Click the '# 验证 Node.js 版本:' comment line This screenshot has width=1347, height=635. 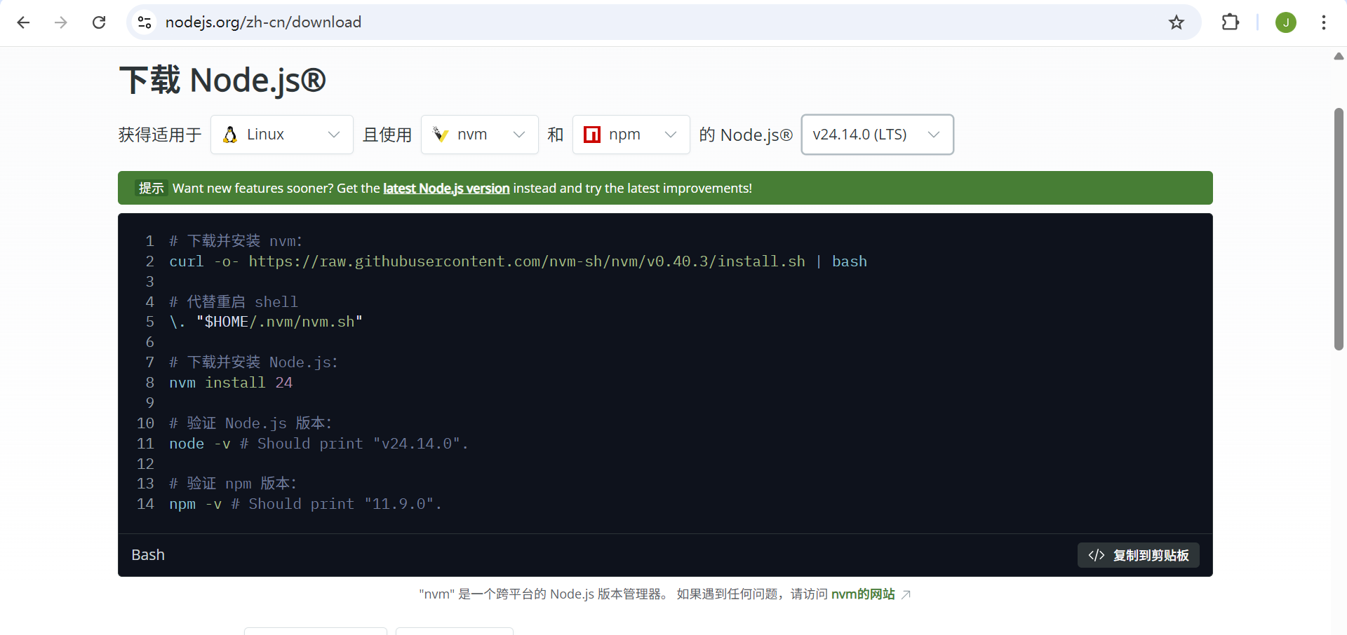coord(250,423)
